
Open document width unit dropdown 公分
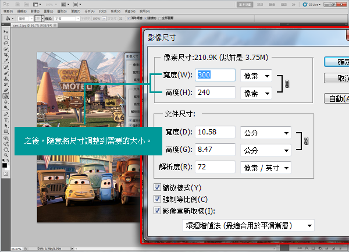click(x=266, y=133)
